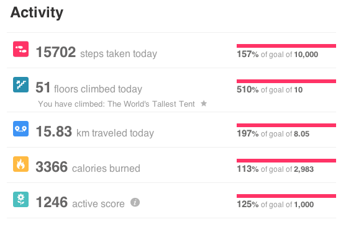Select the 51 floors climbed today text
This screenshot has width=351, height=227.
pyautogui.click(x=89, y=87)
